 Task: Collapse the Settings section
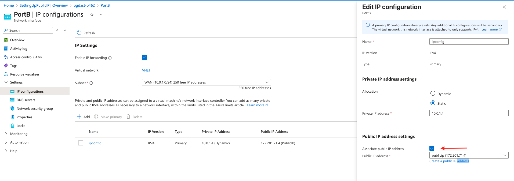(6, 82)
